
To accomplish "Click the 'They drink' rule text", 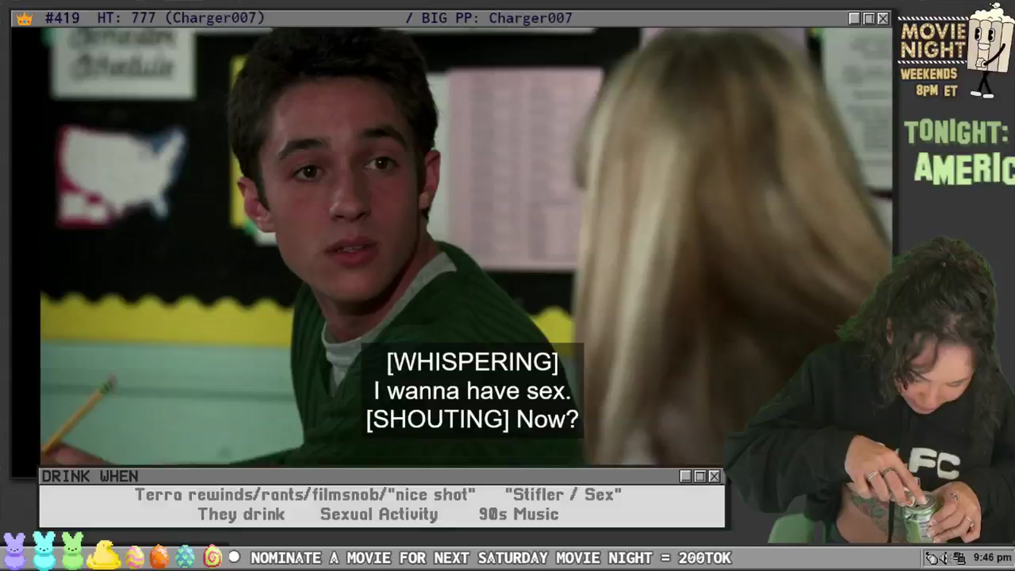I will coord(241,514).
